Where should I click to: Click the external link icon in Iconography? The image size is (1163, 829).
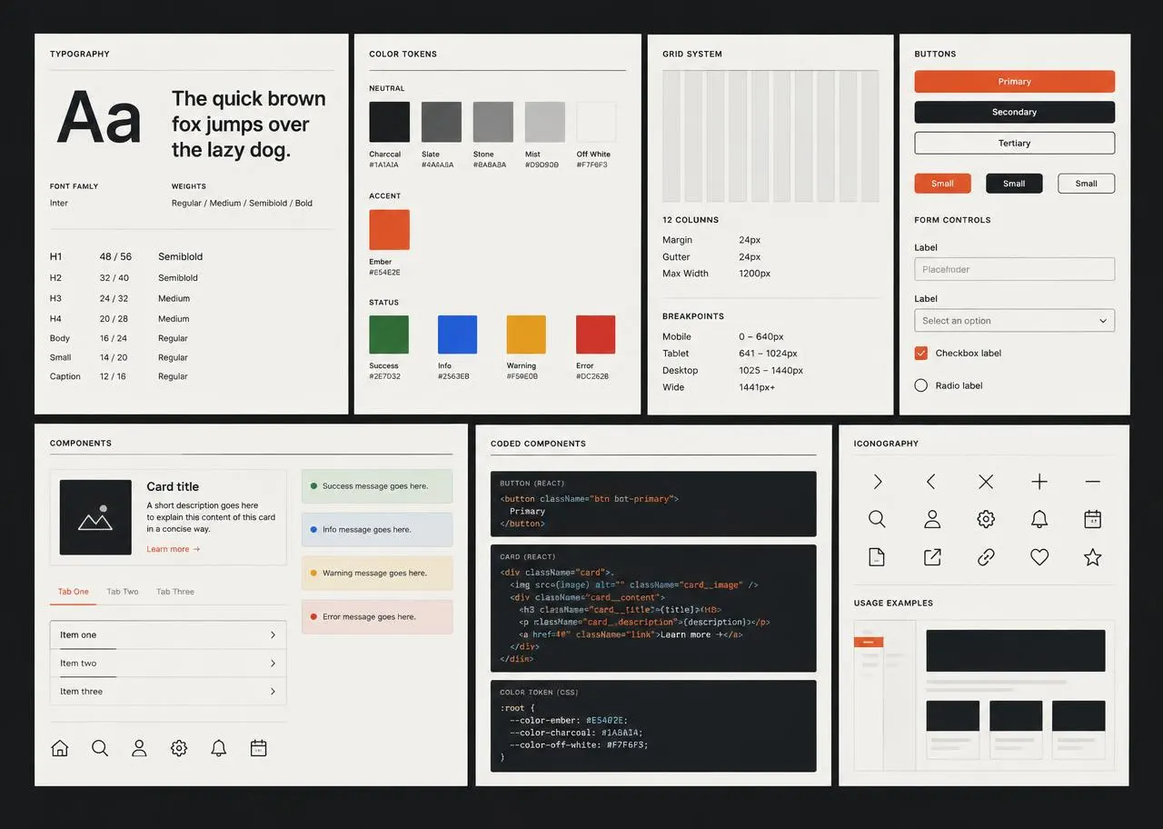932,557
